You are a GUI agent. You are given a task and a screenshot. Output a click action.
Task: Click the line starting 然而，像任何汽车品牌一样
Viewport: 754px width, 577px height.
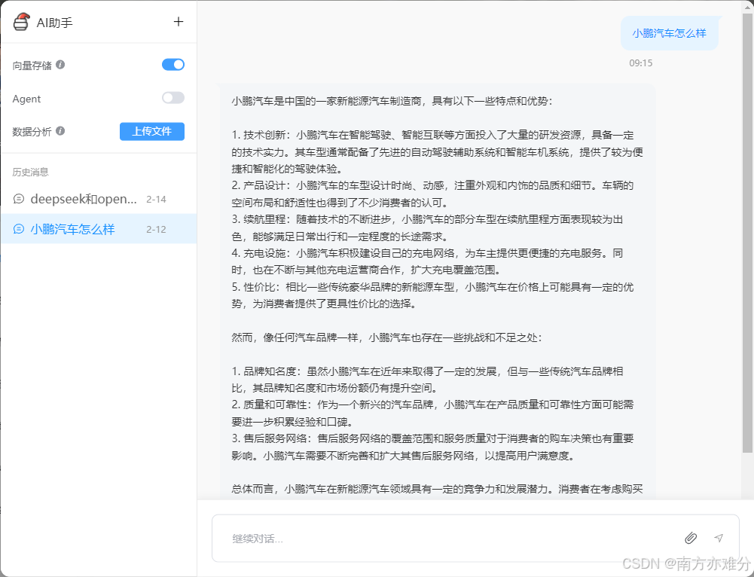click(386, 337)
